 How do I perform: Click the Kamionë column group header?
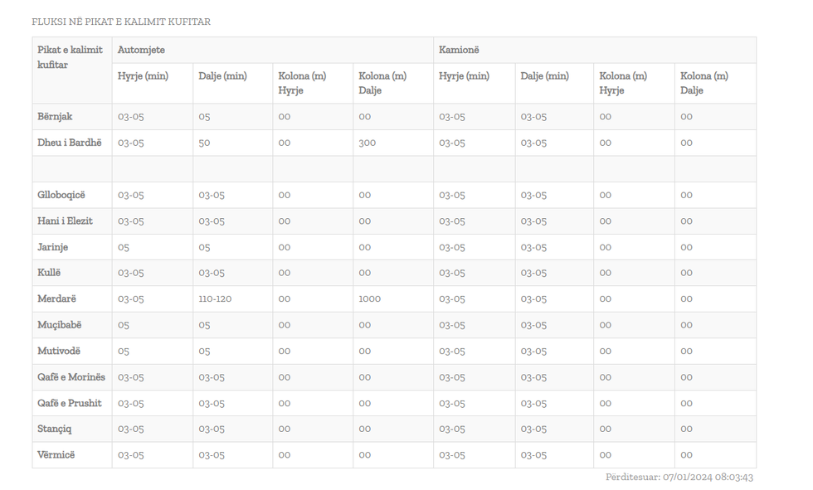[459, 50]
